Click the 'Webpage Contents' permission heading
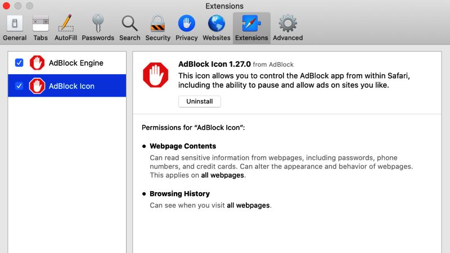This screenshot has width=450, height=253. [x=183, y=146]
